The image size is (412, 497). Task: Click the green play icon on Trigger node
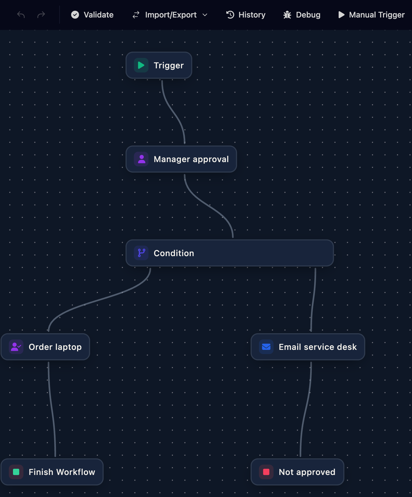click(x=141, y=65)
